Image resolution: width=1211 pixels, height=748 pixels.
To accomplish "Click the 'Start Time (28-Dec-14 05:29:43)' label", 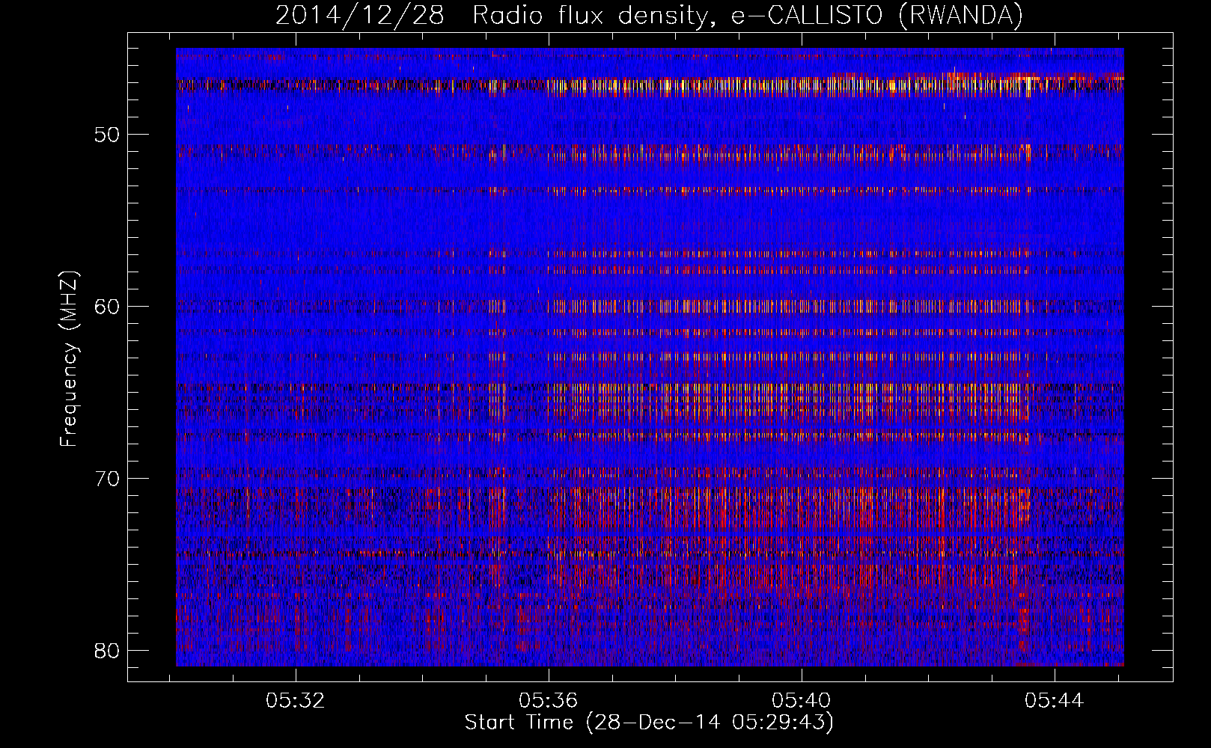I will tap(649, 722).
